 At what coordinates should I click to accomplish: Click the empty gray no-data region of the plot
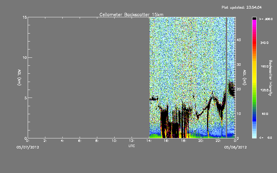89,78
